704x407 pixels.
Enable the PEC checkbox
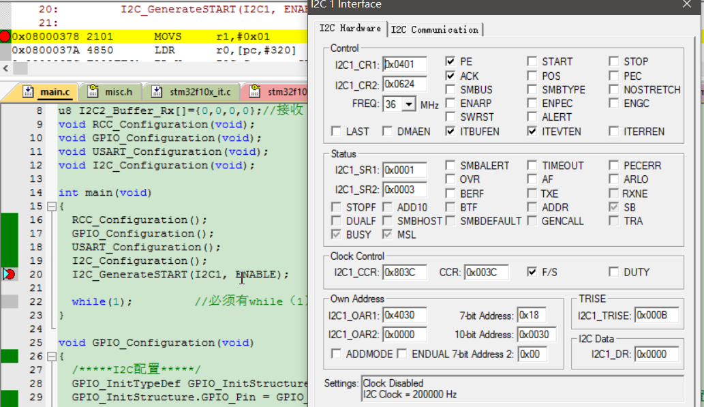click(614, 76)
